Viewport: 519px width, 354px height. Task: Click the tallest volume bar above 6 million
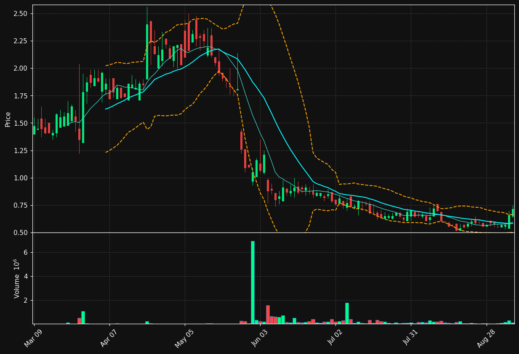tap(253, 282)
